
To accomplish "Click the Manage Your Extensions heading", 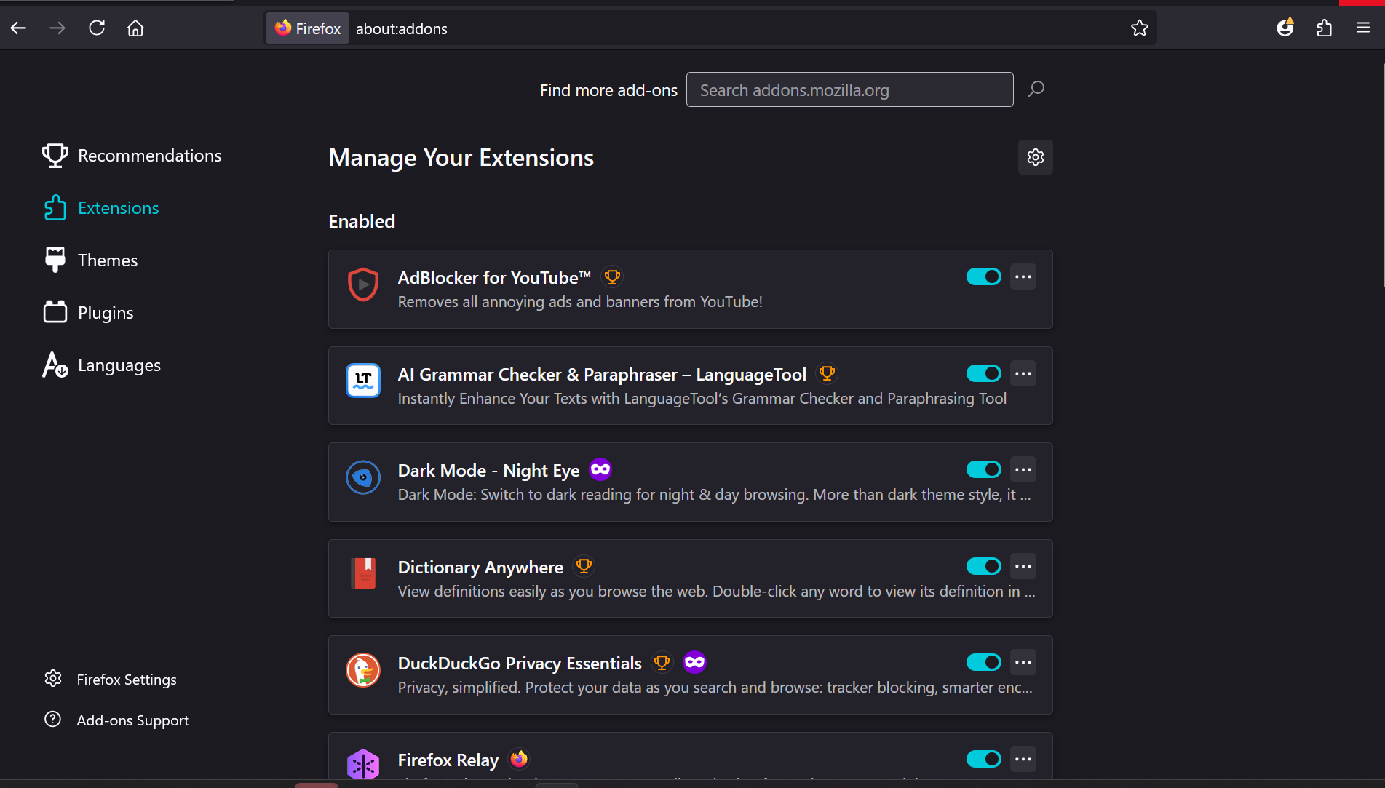I will click(461, 158).
